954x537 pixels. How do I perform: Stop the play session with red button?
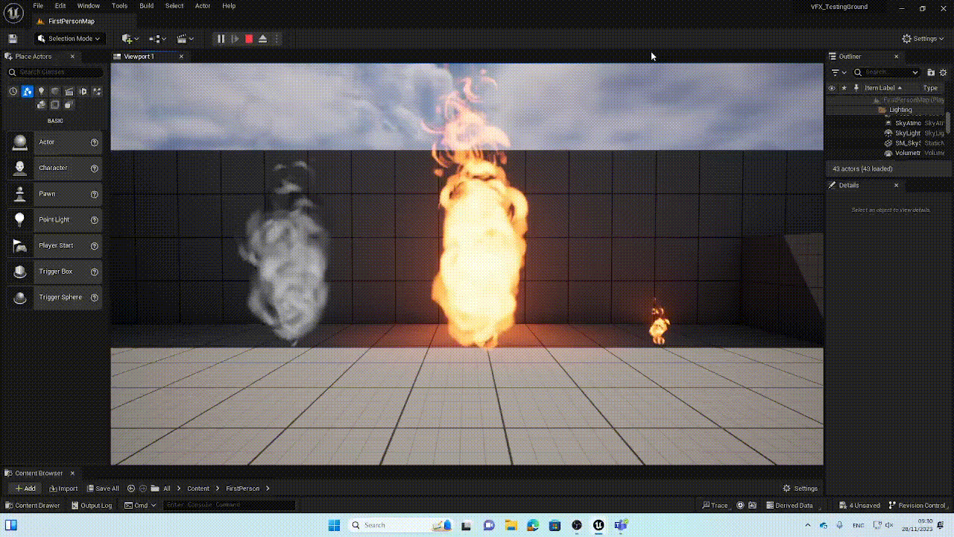coord(249,39)
